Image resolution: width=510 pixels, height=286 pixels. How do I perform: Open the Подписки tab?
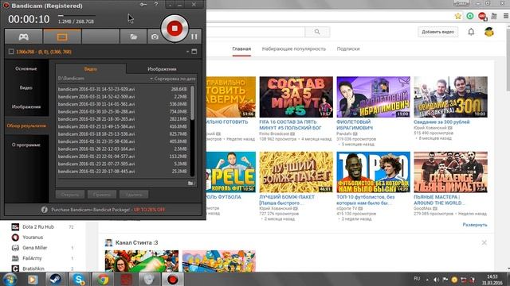348,49
